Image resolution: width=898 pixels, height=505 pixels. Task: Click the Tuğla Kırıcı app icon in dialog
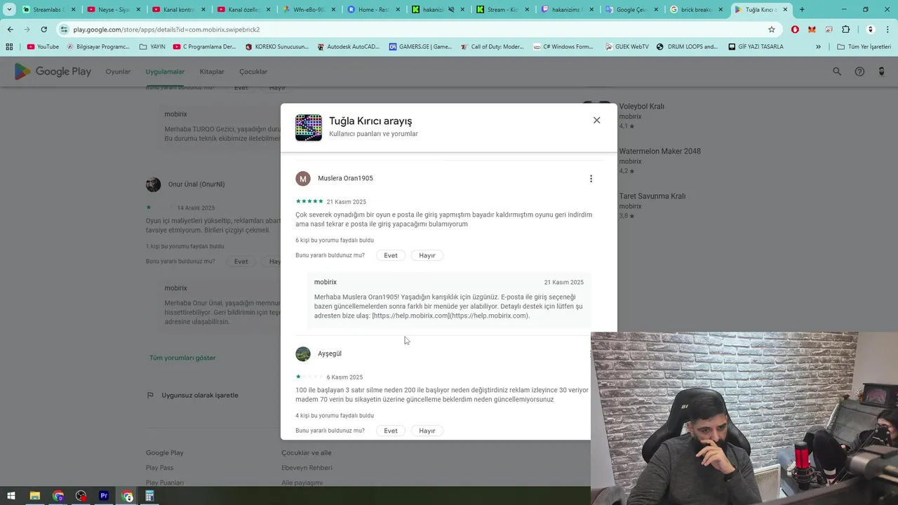[309, 128]
